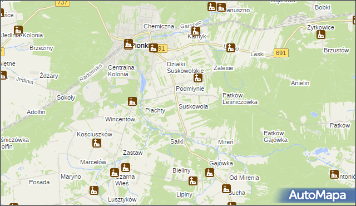The width and height of the screenshot is (356, 206).
Task: Click the Centralna Kolonia label
Action: pos(121,71)
